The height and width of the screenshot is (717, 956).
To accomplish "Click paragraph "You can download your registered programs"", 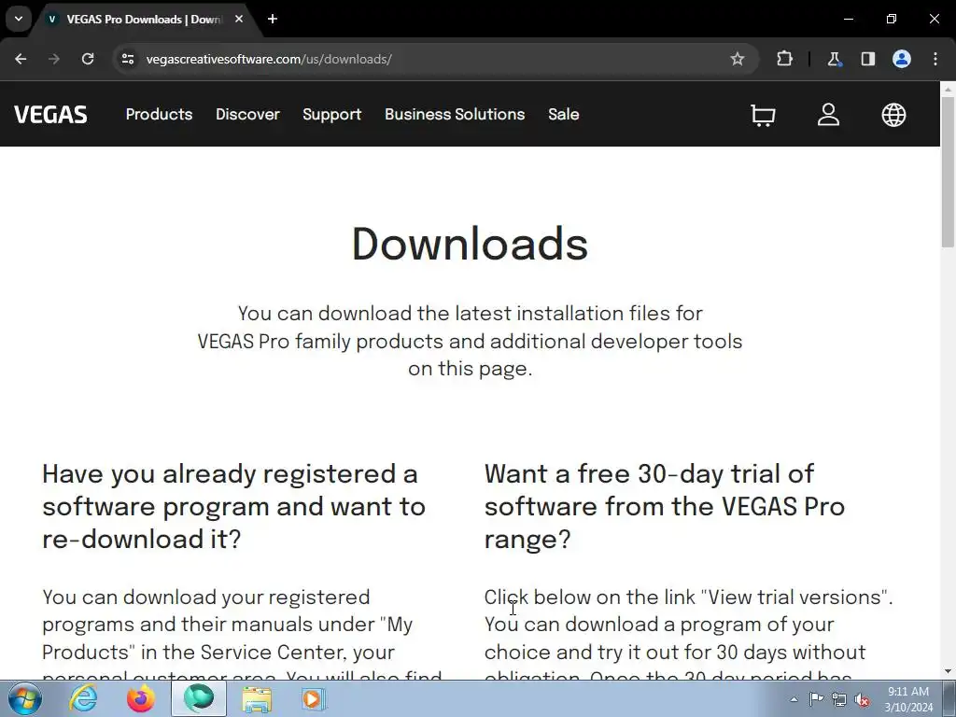I will point(242,634).
